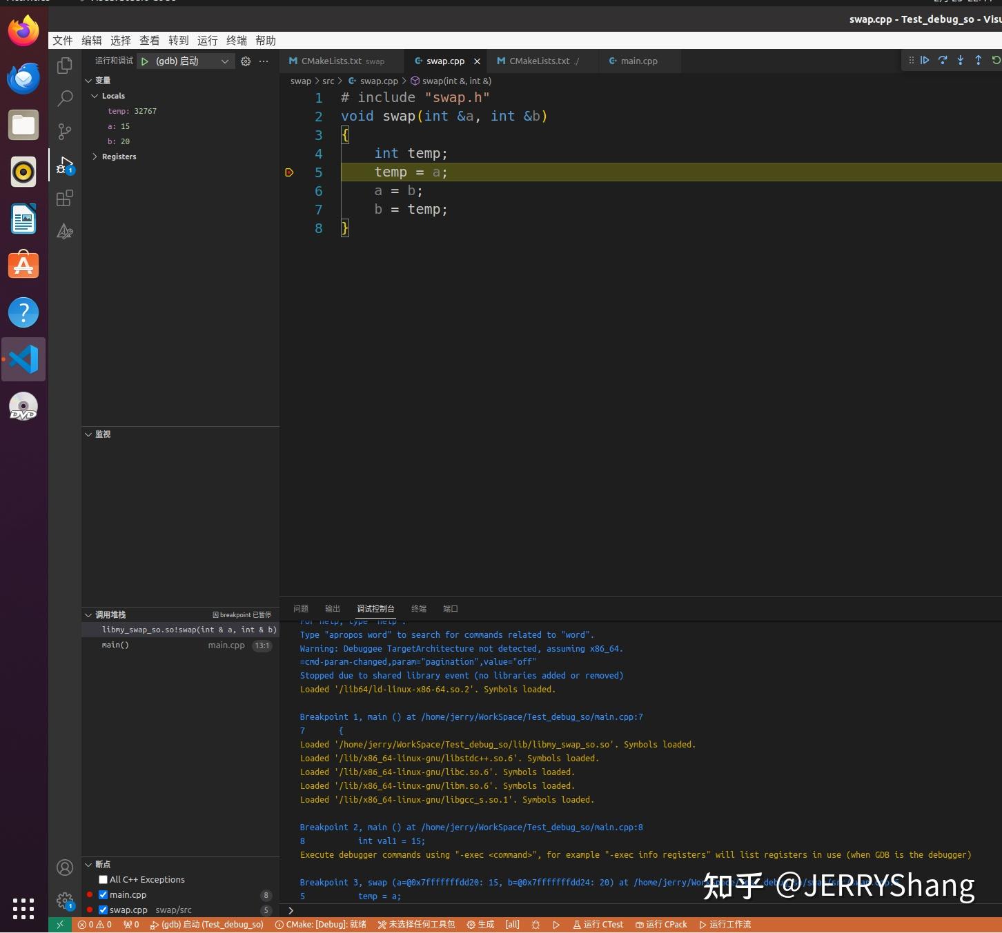Click the Step Into debug icon
This screenshot has height=933, width=1002.
[961, 61]
